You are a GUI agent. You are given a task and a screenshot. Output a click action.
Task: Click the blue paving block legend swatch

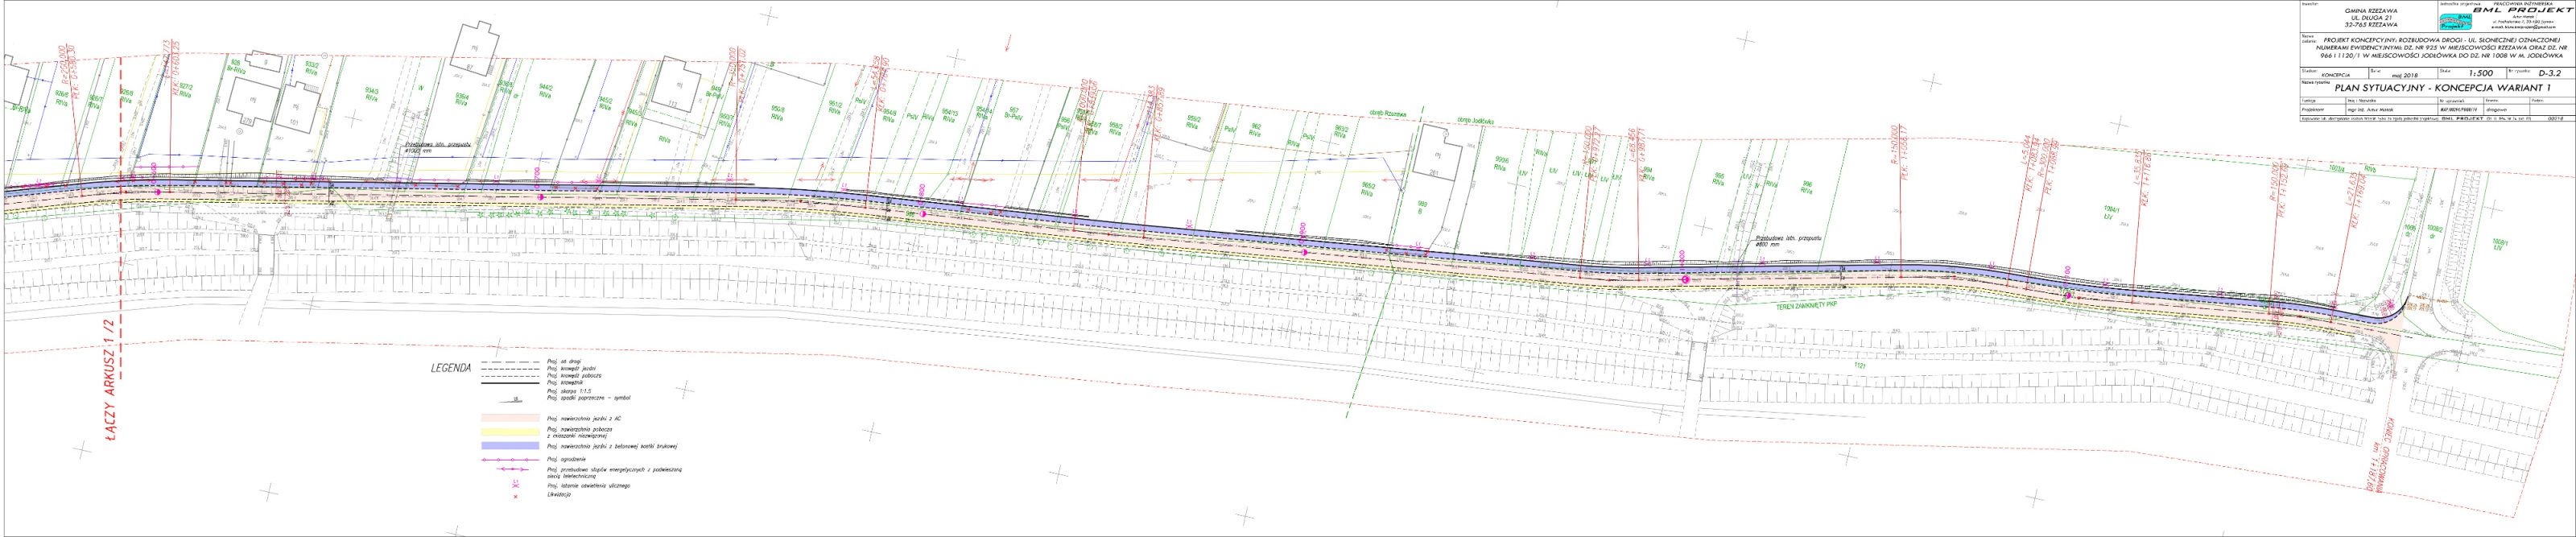click(512, 445)
